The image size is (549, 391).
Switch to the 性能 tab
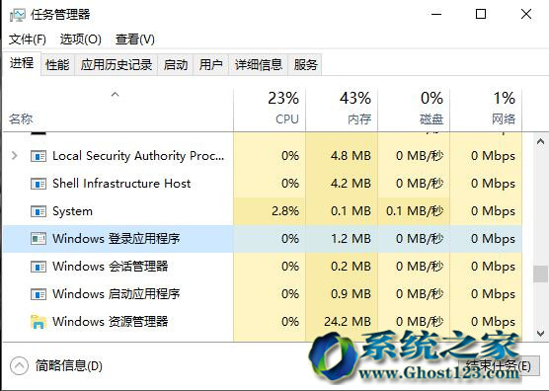click(x=57, y=65)
